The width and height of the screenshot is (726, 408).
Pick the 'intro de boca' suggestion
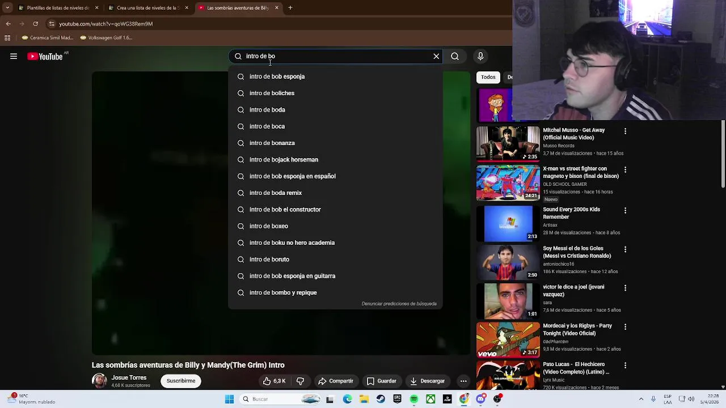(335, 126)
